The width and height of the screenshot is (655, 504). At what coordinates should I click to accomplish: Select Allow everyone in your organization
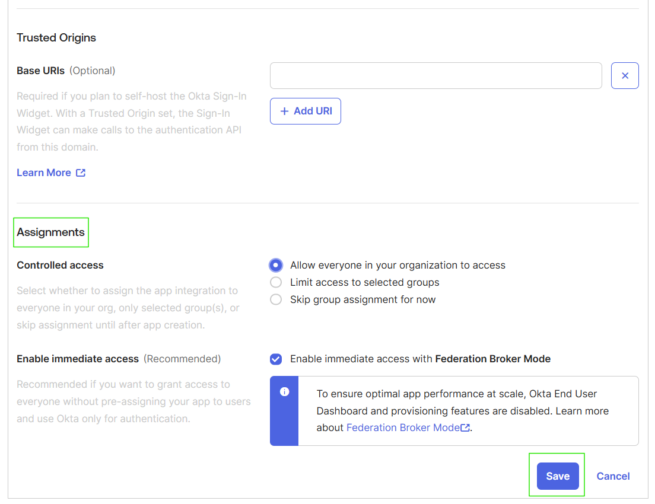276,265
